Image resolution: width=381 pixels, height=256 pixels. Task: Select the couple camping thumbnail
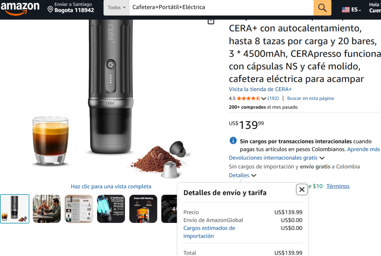tap(47, 209)
